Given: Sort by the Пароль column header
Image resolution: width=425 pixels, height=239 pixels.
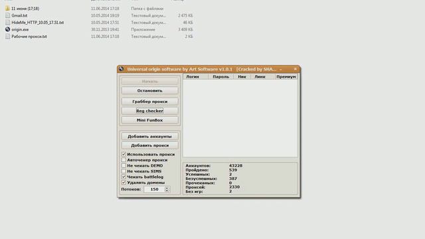Looking at the screenshot, I should pos(220,77).
